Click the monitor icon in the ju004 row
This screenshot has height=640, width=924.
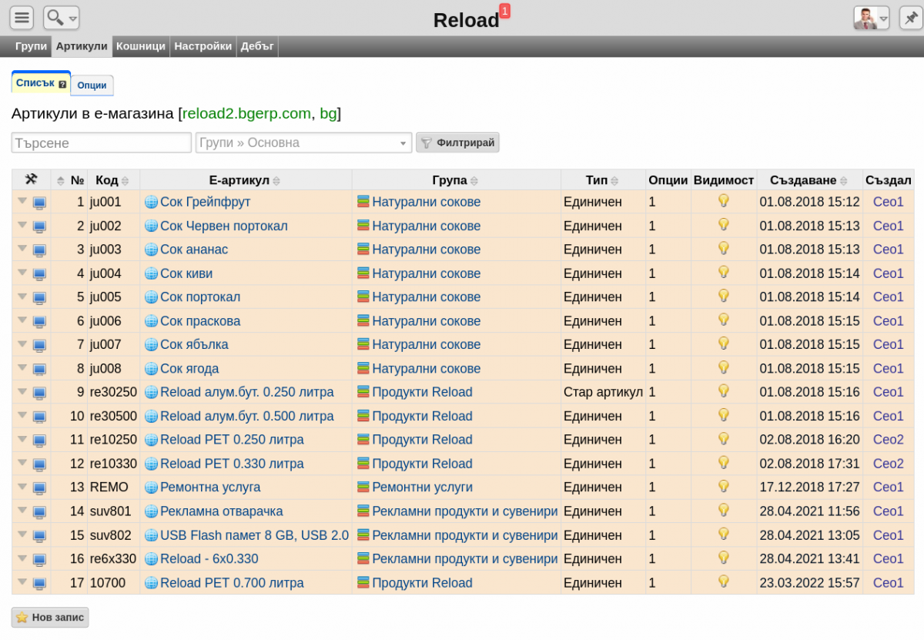click(39, 274)
